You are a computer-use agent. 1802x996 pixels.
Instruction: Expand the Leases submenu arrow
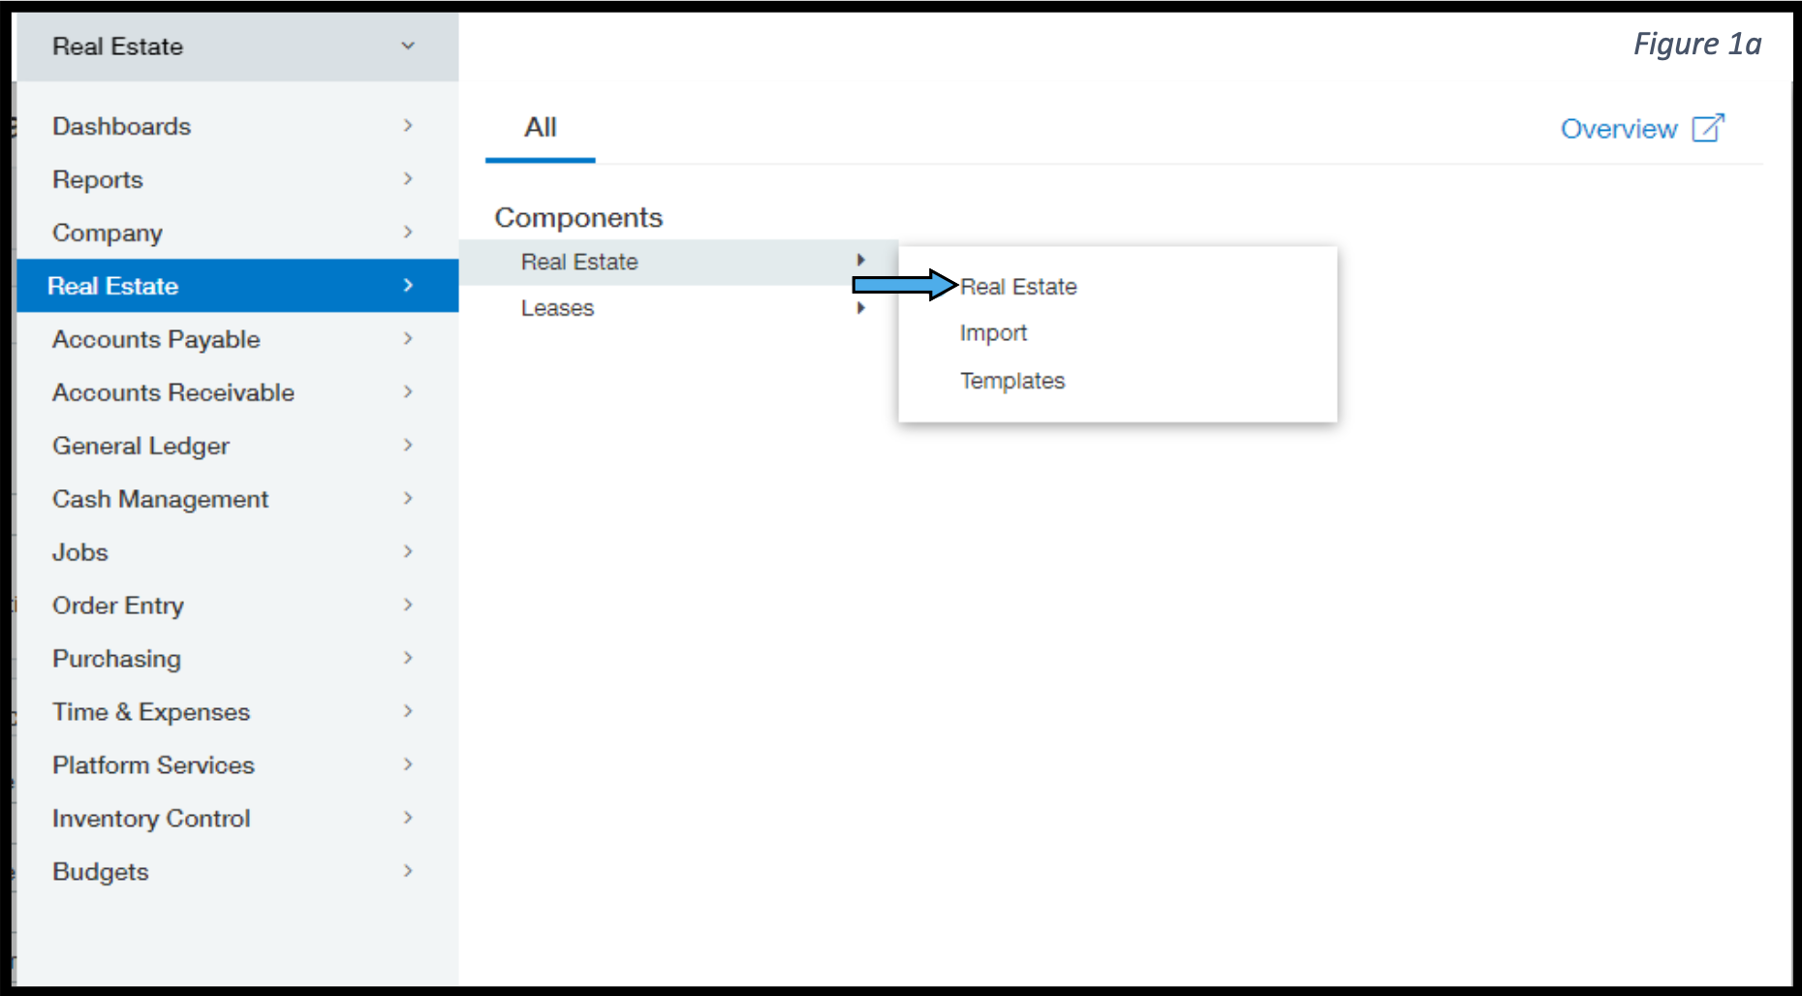click(860, 308)
